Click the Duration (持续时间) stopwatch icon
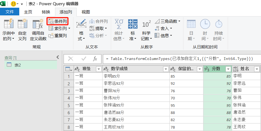 tap(219, 24)
